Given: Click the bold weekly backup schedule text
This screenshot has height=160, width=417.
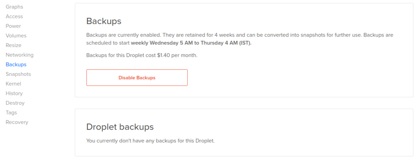Looking at the screenshot, I should (191, 43).
